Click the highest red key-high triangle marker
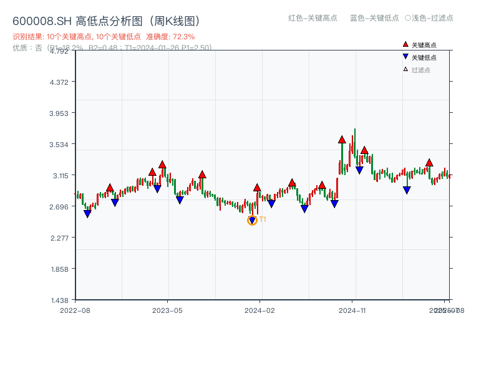 (342, 140)
